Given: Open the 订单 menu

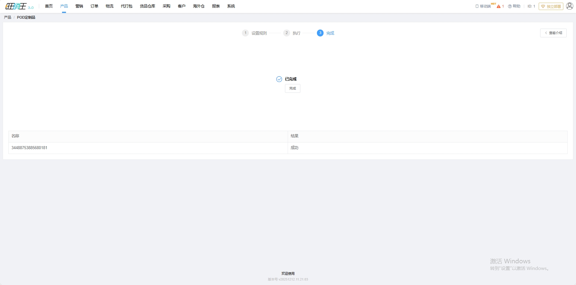Looking at the screenshot, I should [94, 6].
